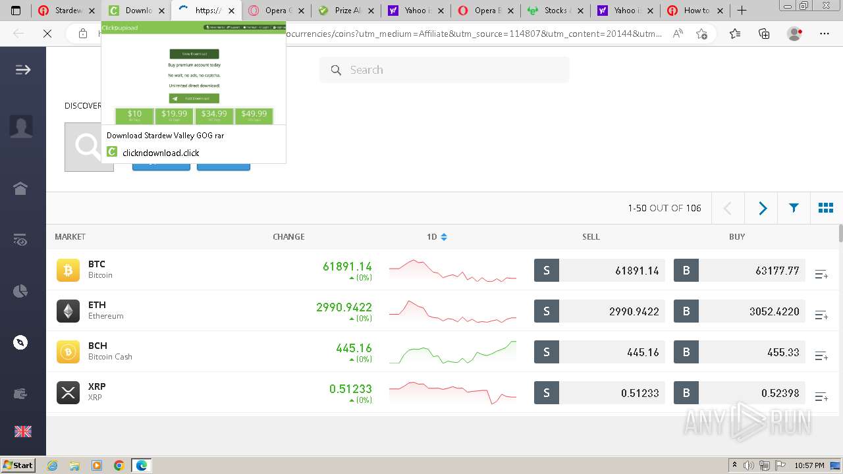This screenshot has height=474, width=843.
Task: Switch to grid view icon
Action: (x=825, y=208)
